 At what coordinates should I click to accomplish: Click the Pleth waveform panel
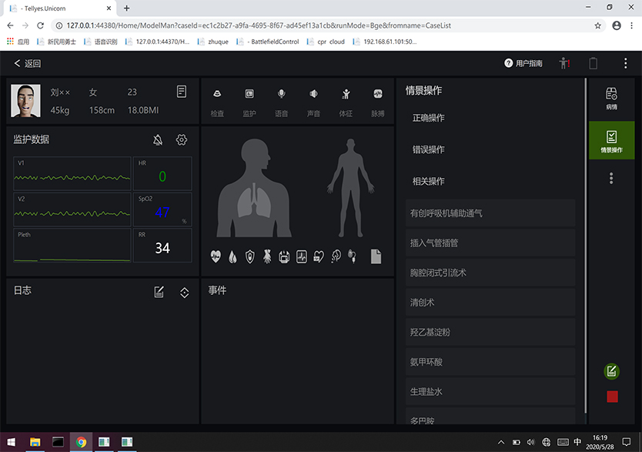(x=72, y=245)
